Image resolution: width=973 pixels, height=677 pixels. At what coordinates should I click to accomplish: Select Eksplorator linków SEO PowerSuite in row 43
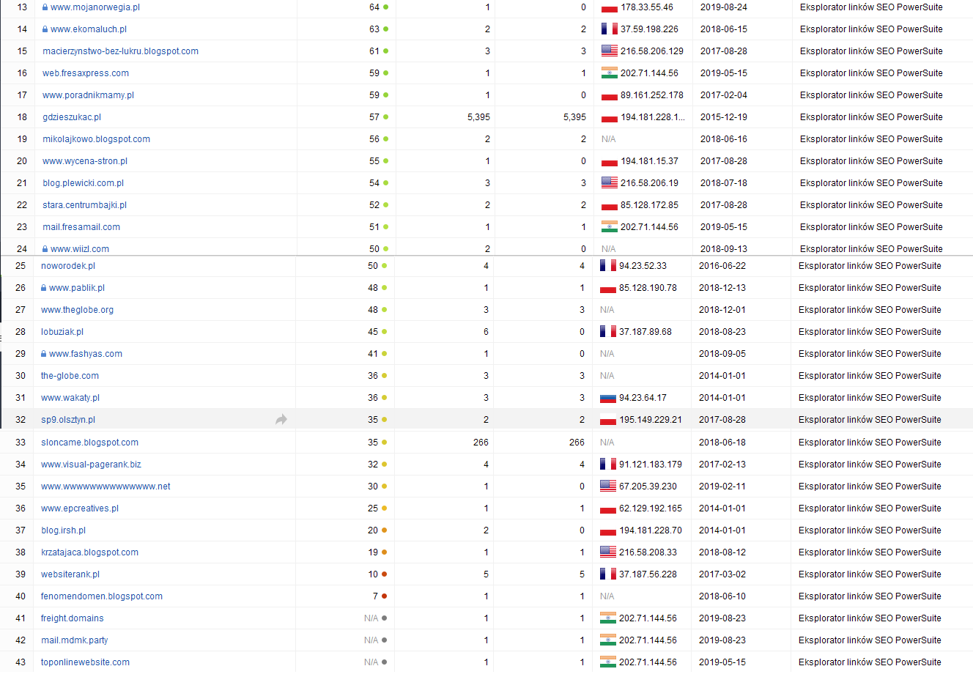point(870,662)
